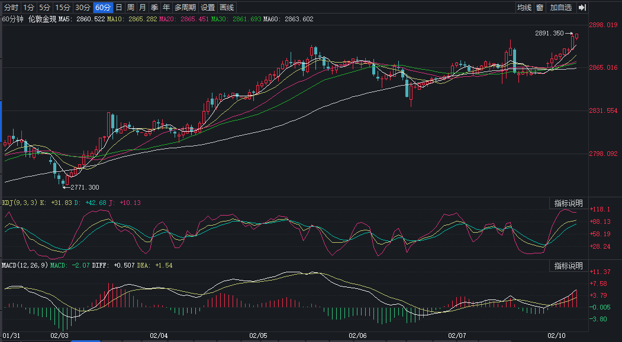Image resolution: width=622 pixels, height=342 pixels.
Task: Click the low price label 2771.300
Action: pos(85,187)
